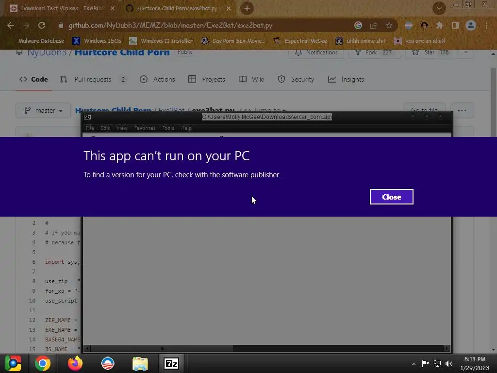497x373 pixels.
Task: Click 7-Zip scroll left arrow
Action: click(x=87, y=349)
